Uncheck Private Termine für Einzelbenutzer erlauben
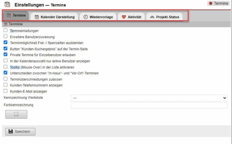Image resolution: width=232 pixels, height=144 pixels. 5,55
